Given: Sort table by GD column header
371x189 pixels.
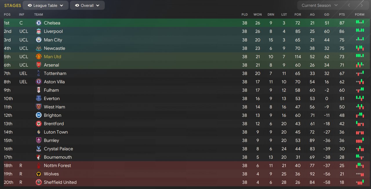Looking at the screenshot, I should click(x=327, y=14).
